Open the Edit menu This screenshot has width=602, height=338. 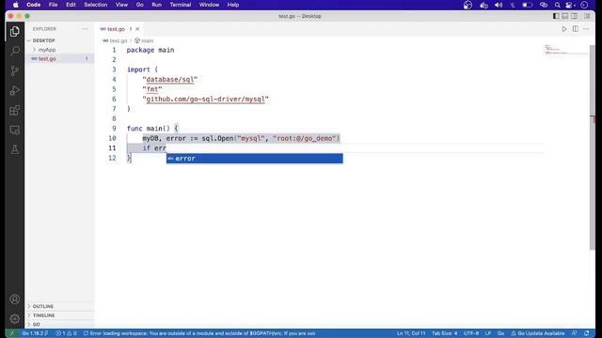click(x=71, y=5)
